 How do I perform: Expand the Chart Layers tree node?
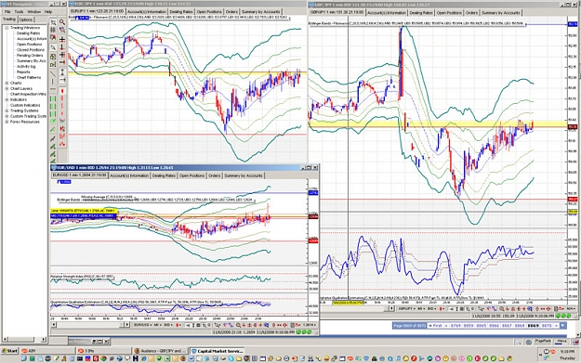(7, 89)
